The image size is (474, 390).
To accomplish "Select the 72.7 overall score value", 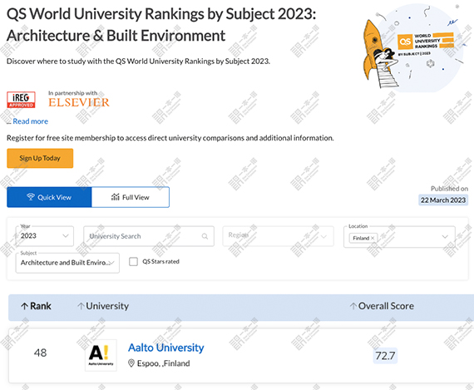I will [385, 356].
